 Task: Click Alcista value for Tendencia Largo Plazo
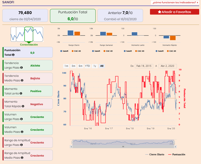[x=35, y=65]
